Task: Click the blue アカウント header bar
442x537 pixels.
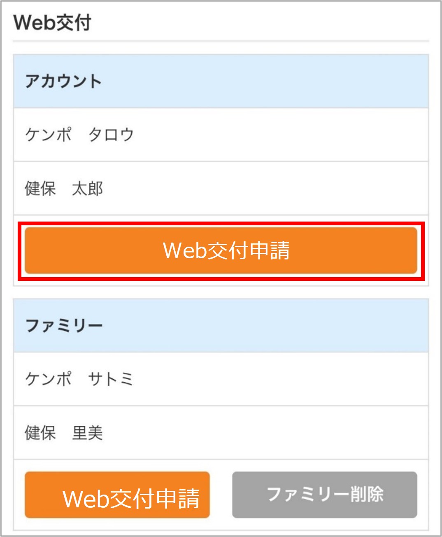Action: click(221, 81)
